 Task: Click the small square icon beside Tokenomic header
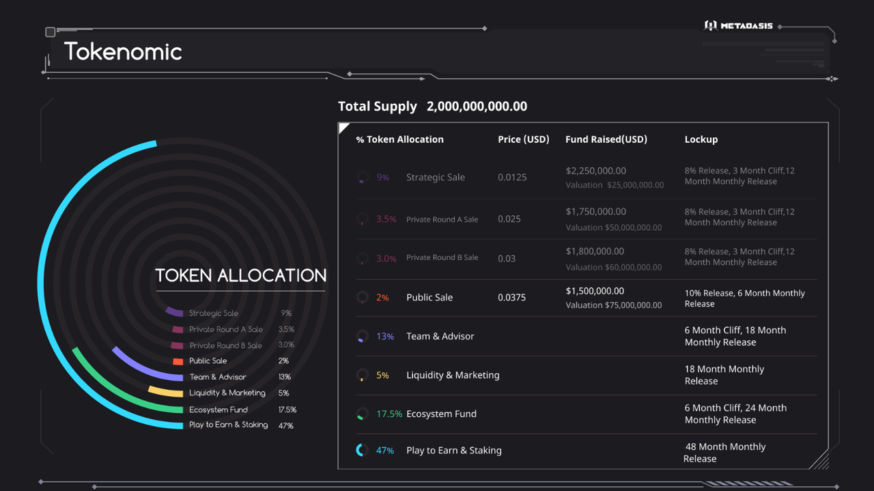coord(50,32)
